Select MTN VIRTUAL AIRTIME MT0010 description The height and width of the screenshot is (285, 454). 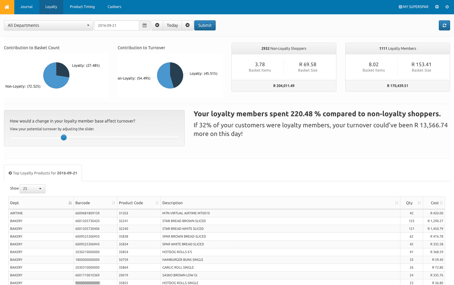pos(186,213)
